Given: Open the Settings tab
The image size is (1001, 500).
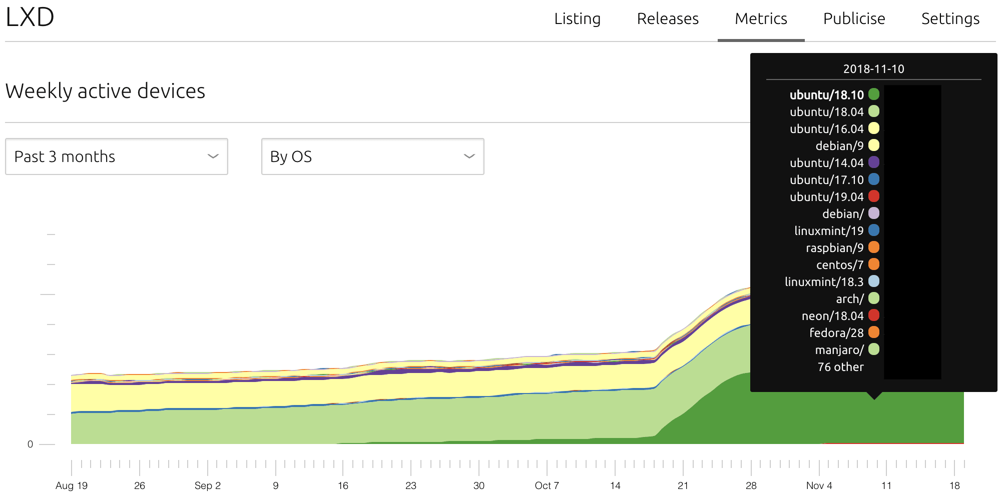Looking at the screenshot, I should point(950,19).
